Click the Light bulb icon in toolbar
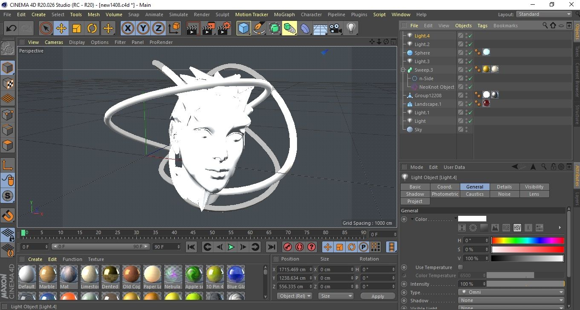Screen dimensions: 580x310 coord(351,29)
